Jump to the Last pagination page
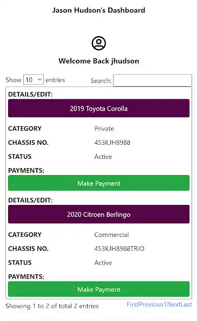197x321 pixels. point(186,304)
